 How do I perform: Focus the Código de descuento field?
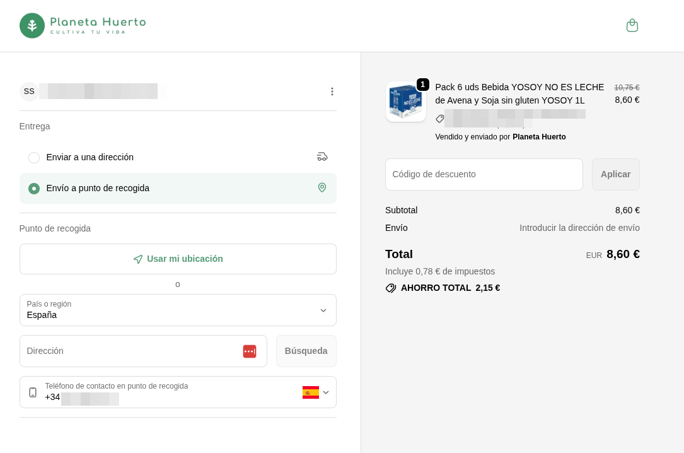pyautogui.click(x=484, y=174)
